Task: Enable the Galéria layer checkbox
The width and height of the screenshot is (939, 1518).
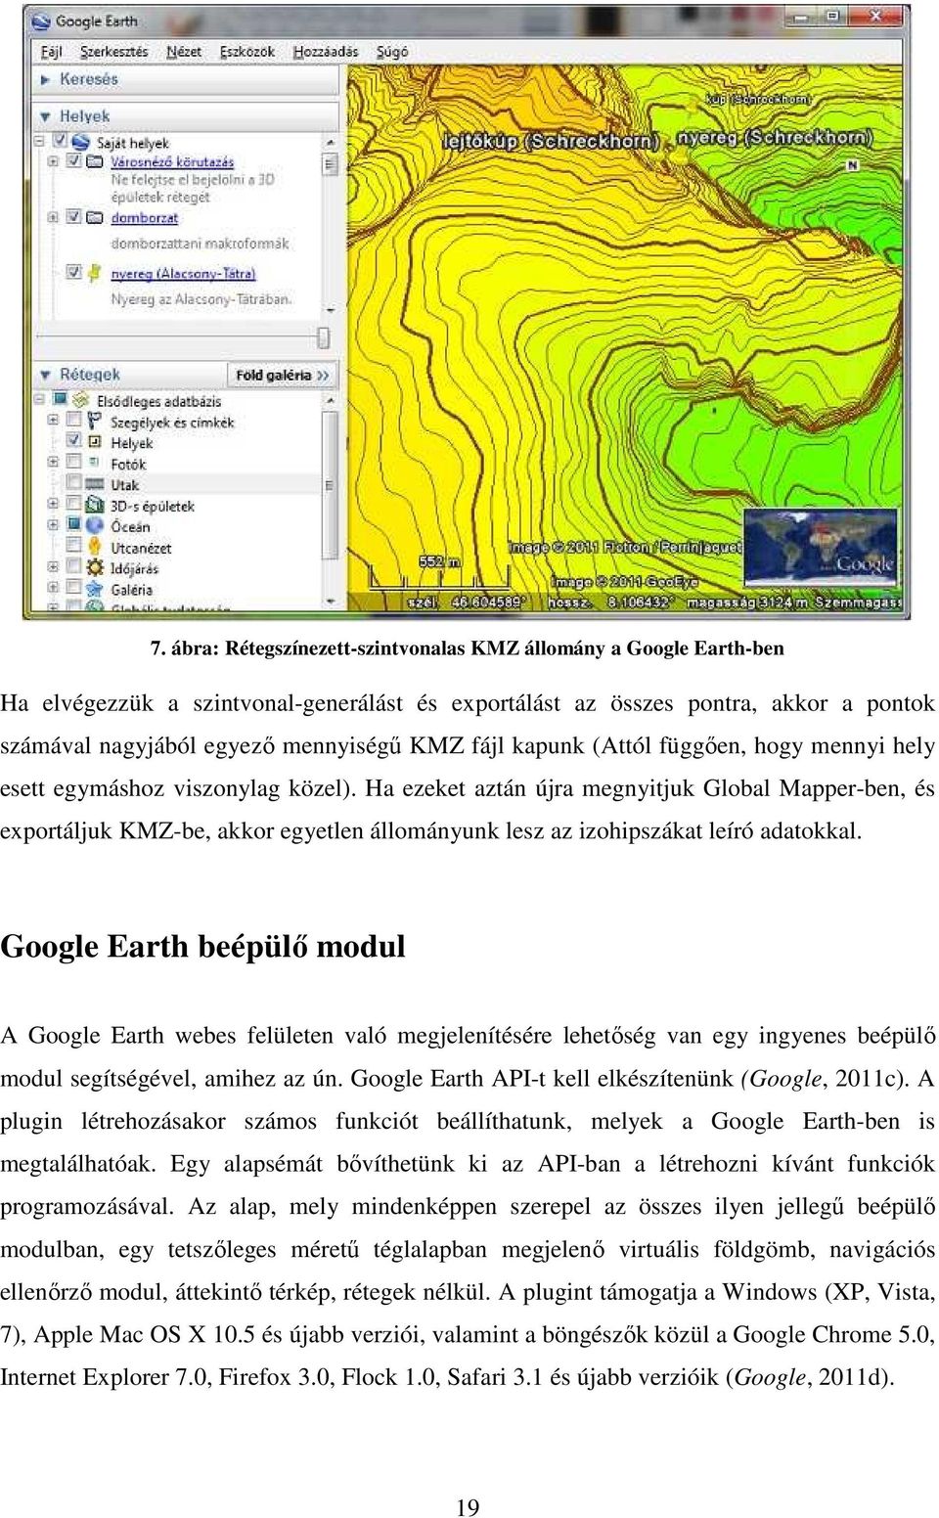Action: tap(73, 588)
